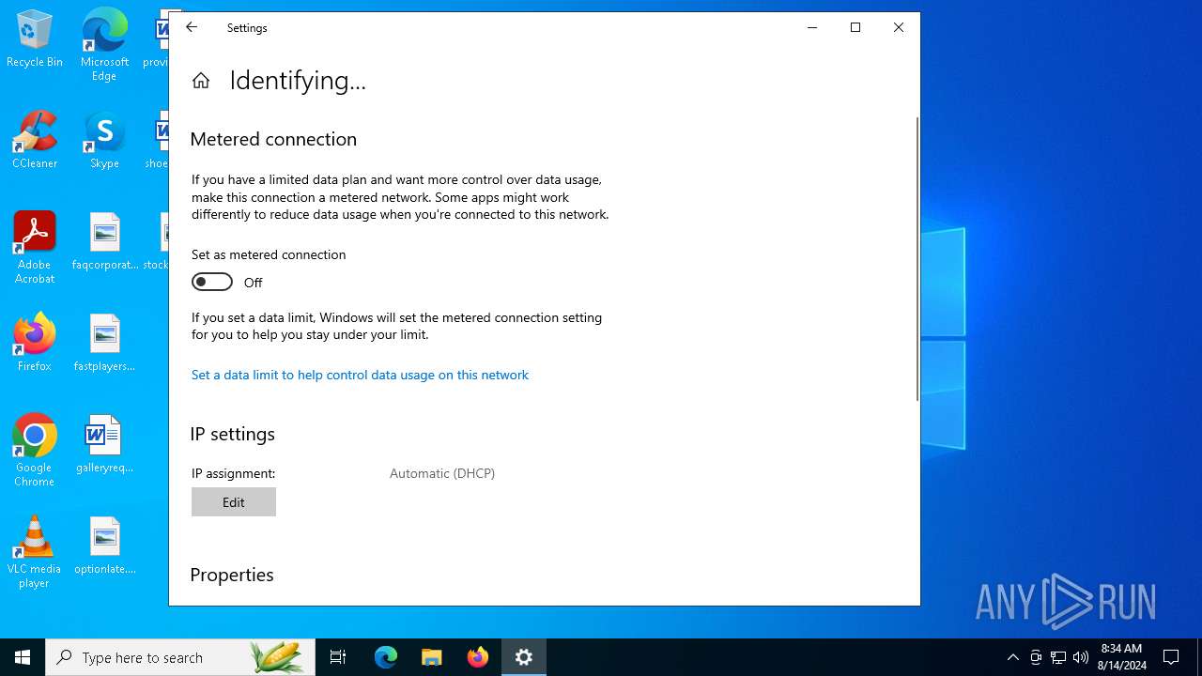Image resolution: width=1202 pixels, height=676 pixels.
Task: Click the Properties heading
Action: click(x=232, y=575)
